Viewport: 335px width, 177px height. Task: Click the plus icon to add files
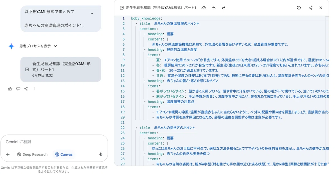tap(8, 154)
